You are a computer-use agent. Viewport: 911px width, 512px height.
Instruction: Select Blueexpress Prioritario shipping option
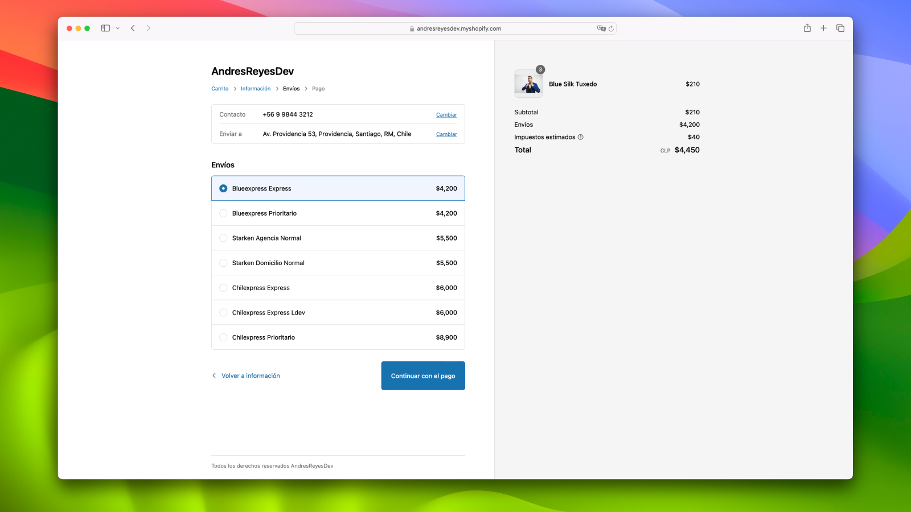tap(338, 213)
